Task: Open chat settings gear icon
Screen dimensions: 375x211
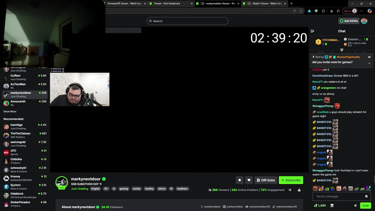Action: click(x=355, y=205)
